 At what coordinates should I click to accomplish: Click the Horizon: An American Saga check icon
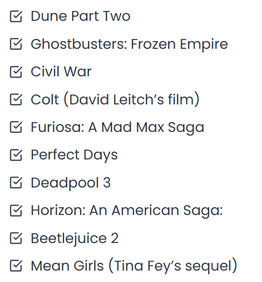tap(16, 210)
